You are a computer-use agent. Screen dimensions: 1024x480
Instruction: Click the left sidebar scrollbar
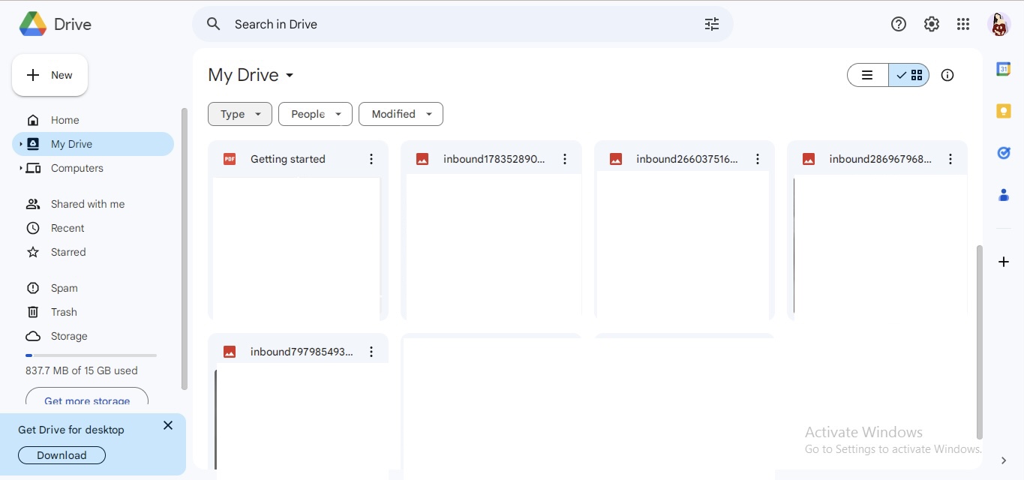point(184,249)
